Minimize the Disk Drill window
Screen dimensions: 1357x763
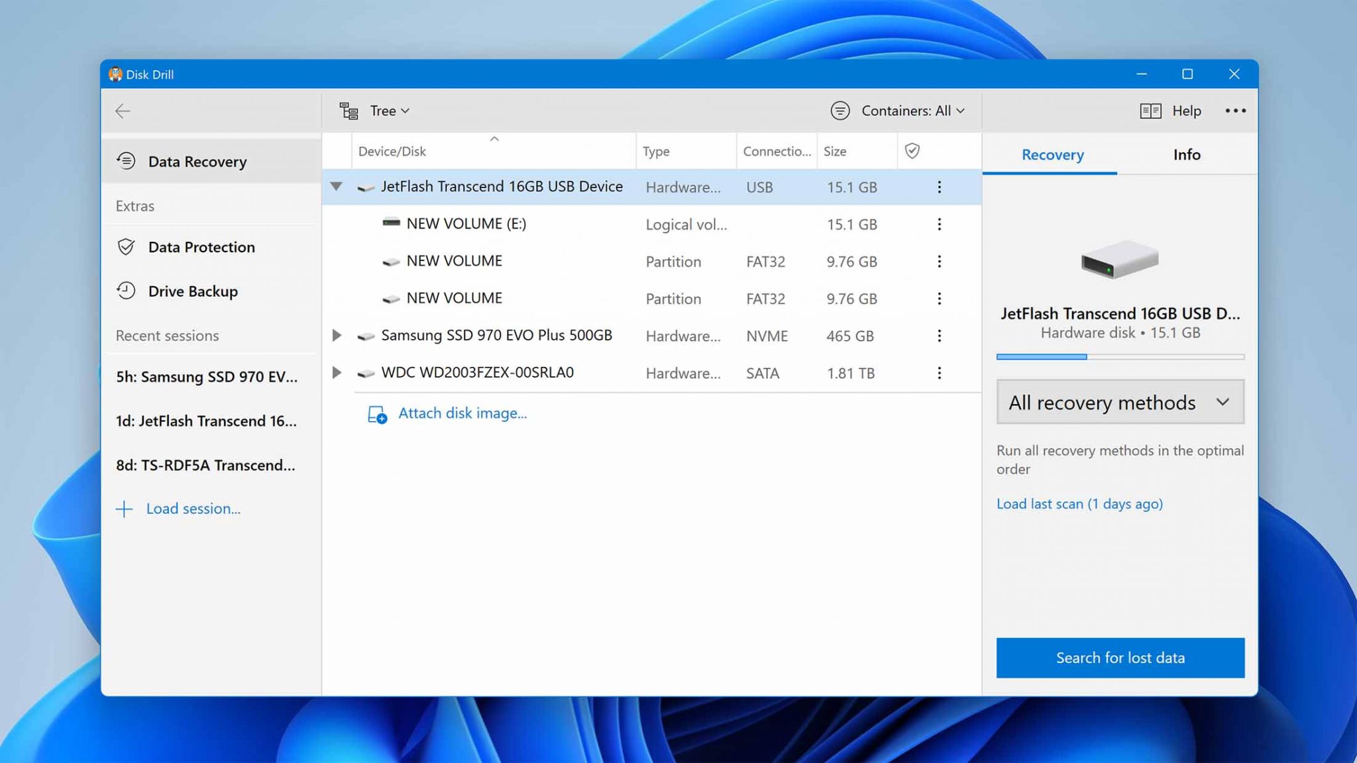1141,74
